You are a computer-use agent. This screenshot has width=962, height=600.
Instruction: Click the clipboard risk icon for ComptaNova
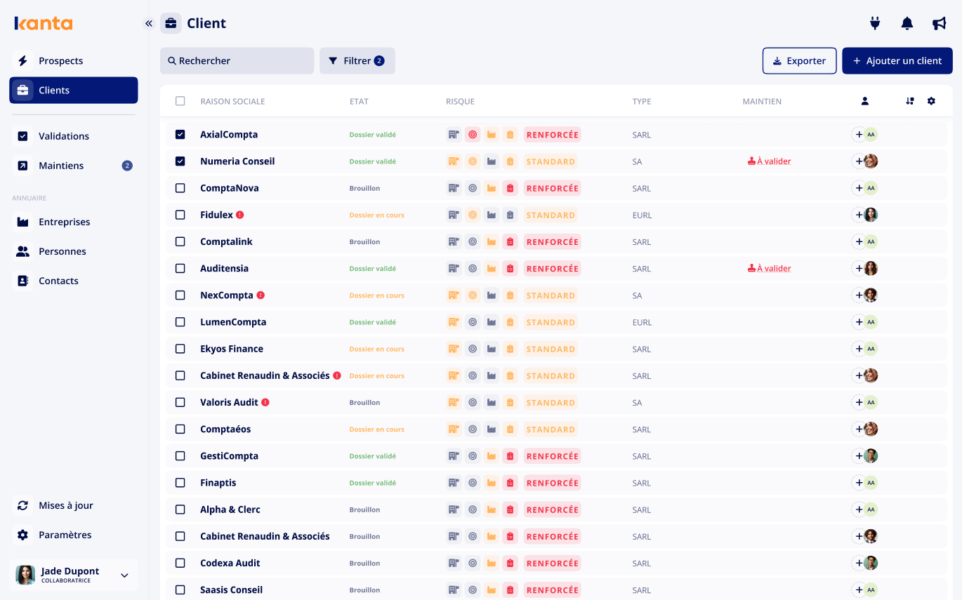click(x=510, y=188)
